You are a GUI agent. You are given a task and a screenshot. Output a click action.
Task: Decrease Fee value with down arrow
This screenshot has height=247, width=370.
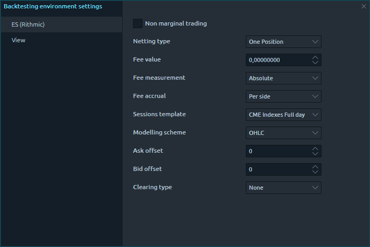pos(315,63)
